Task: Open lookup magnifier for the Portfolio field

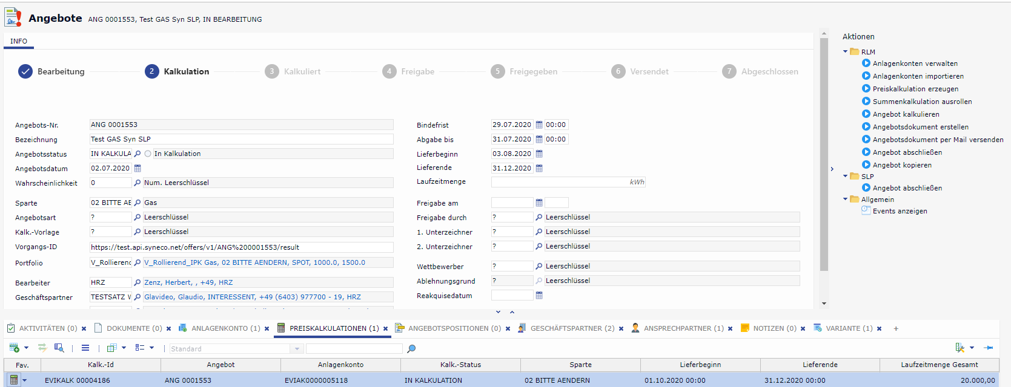Action: pos(138,263)
